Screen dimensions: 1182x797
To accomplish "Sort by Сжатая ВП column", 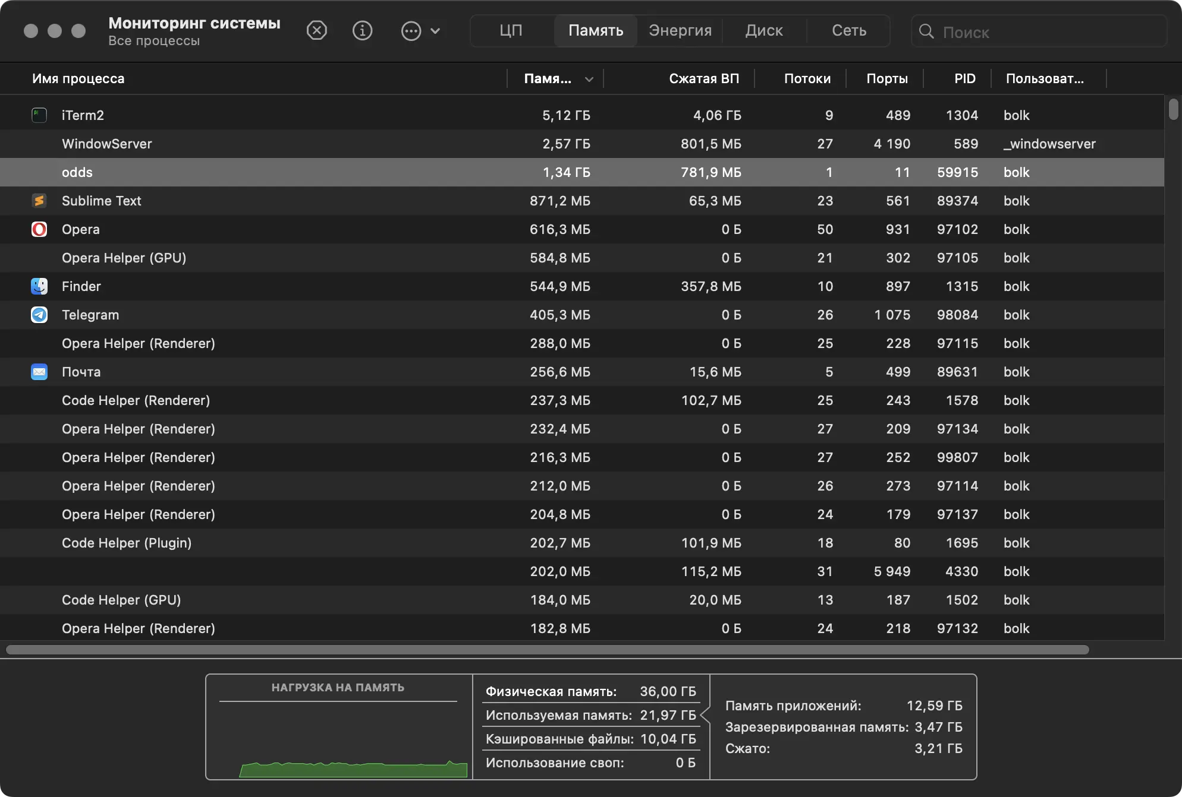I will (704, 78).
